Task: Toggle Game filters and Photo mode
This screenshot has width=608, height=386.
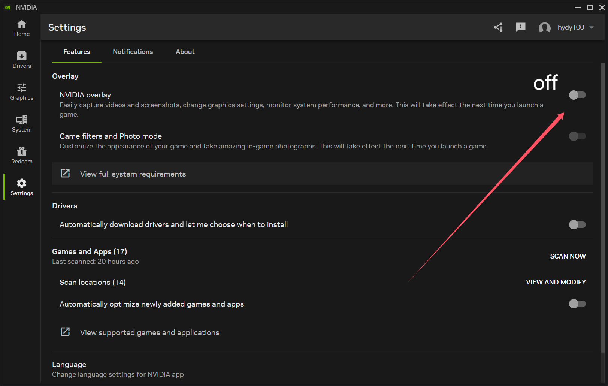Action: 577,136
